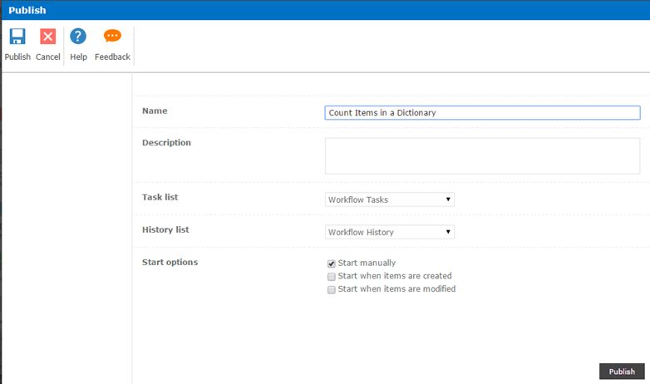Click the blue Publish title bar
The image size is (650, 384).
(x=324, y=10)
